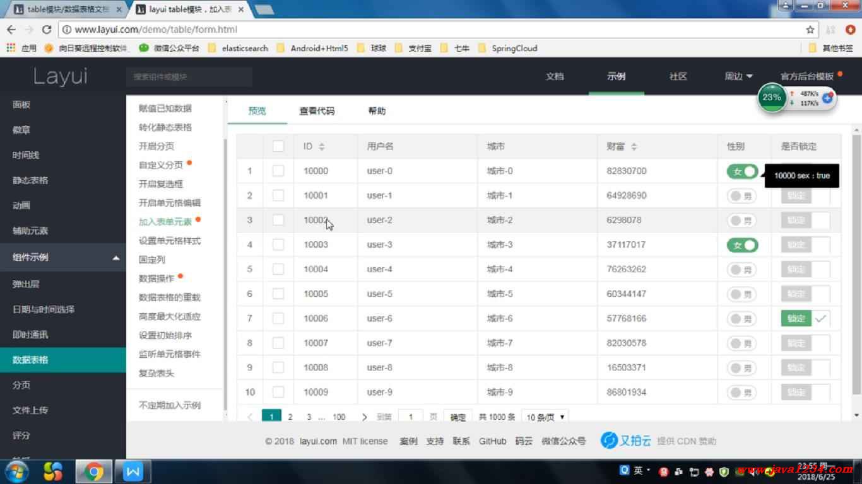
Task: Check the row checkbox for user-9
Action: 278,392
